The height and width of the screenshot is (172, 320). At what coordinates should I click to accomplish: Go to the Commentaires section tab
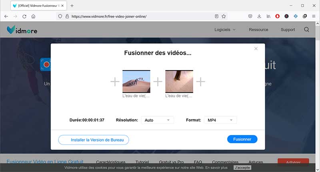click(225, 162)
